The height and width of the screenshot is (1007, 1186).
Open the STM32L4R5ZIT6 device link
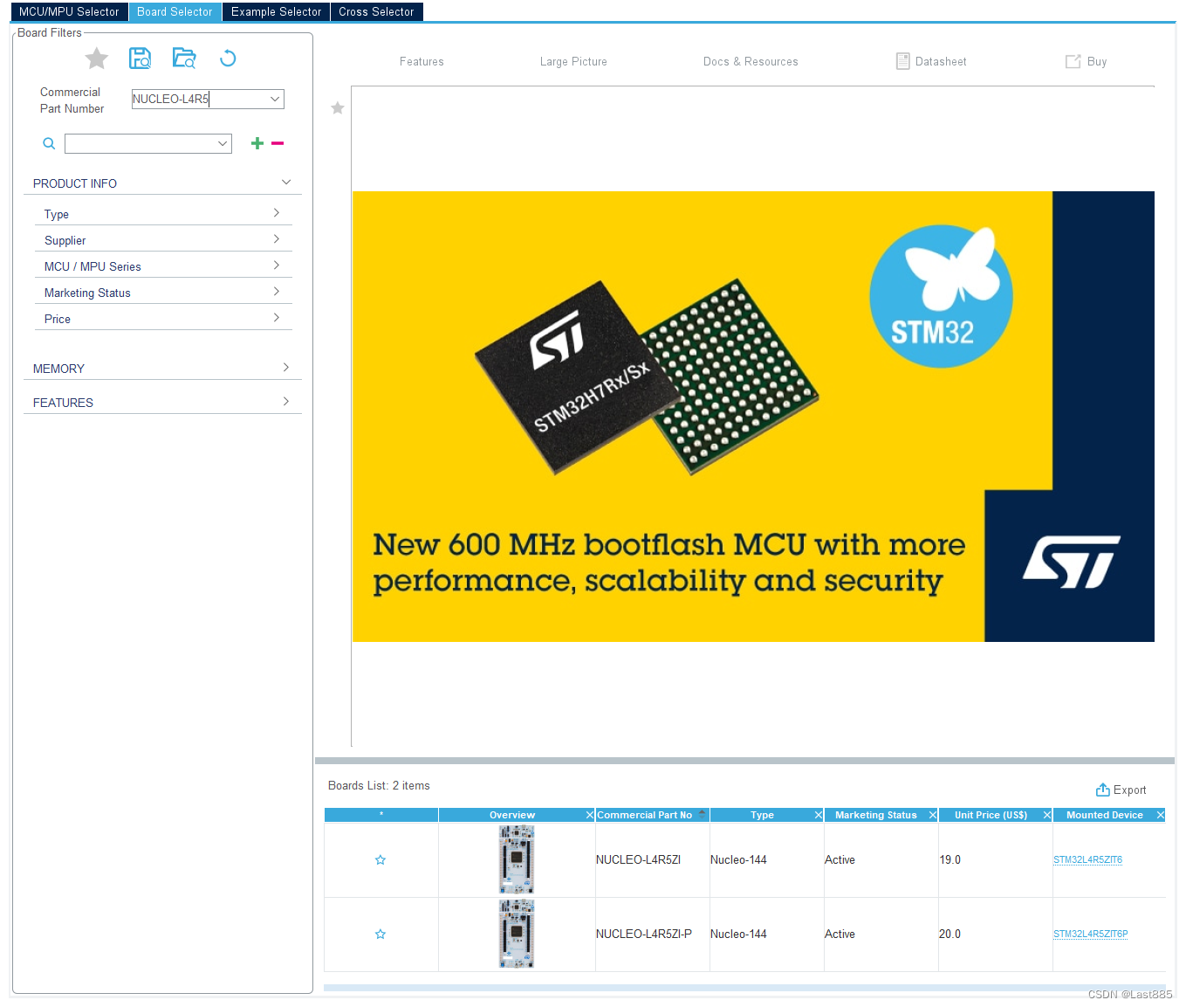(1087, 860)
